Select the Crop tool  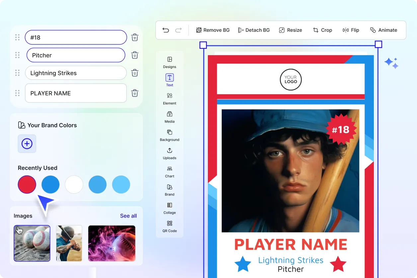coord(322,30)
